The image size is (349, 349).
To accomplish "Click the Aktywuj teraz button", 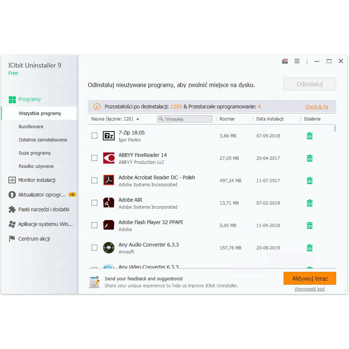I will [x=309, y=278].
